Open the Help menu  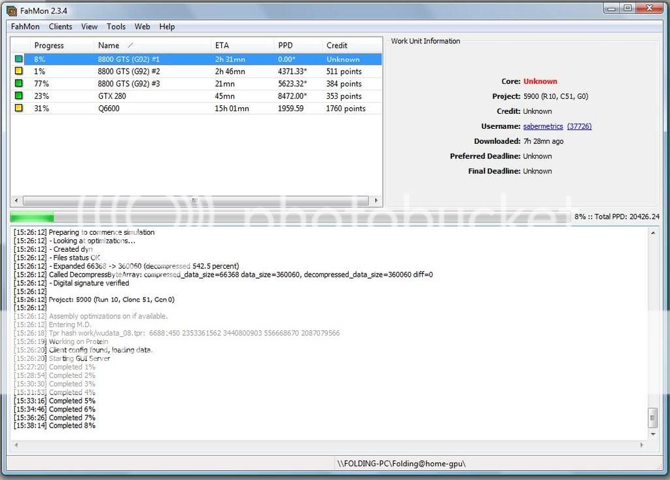pos(167,27)
